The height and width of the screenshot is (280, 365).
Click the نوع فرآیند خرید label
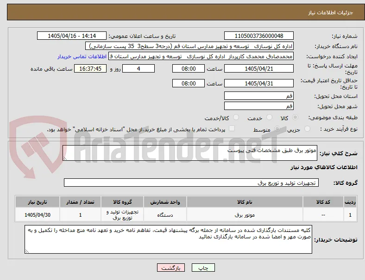pyautogui.click(x=339, y=129)
